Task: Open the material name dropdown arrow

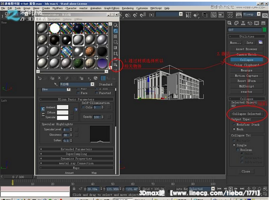Action: click(x=93, y=84)
